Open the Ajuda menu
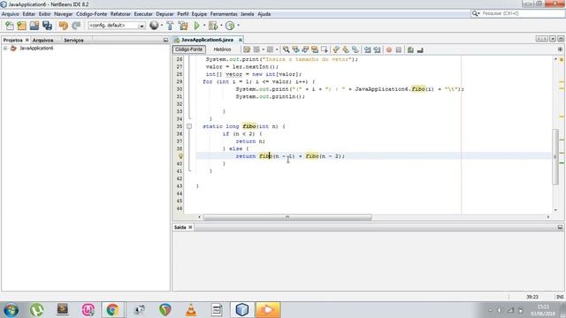Screen dimensions: 566x318 [264, 14]
